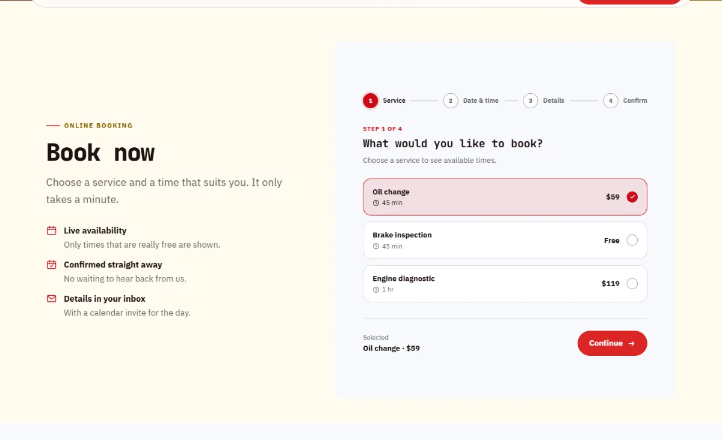Click the envelope icon beside Details in your inbox
This screenshot has width=722, height=440.
click(x=52, y=299)
